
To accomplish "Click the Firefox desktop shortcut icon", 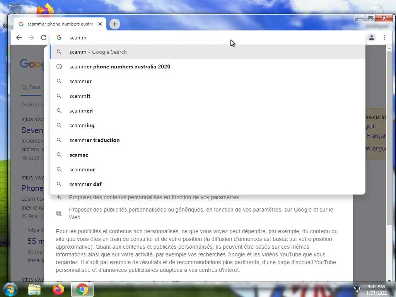I will click(x=45, y=9).
